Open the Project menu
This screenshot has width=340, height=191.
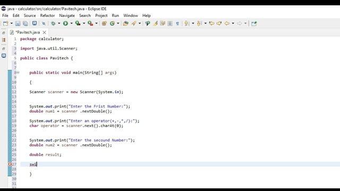[101, 15]
